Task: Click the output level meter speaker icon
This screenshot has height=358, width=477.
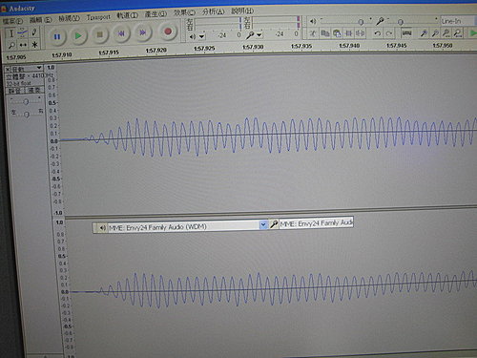Action: pos(193,36)
